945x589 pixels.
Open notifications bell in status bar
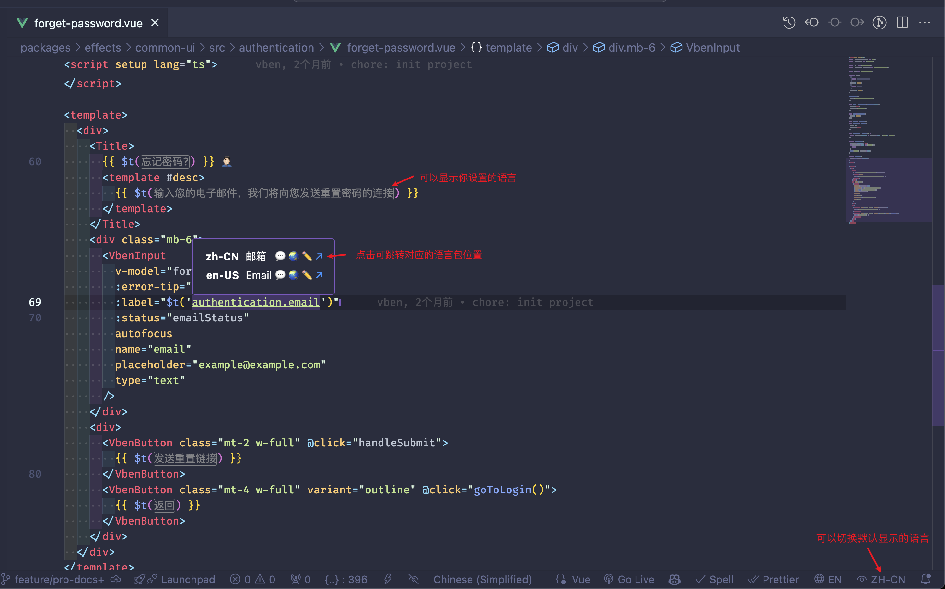tap(926, 579)
